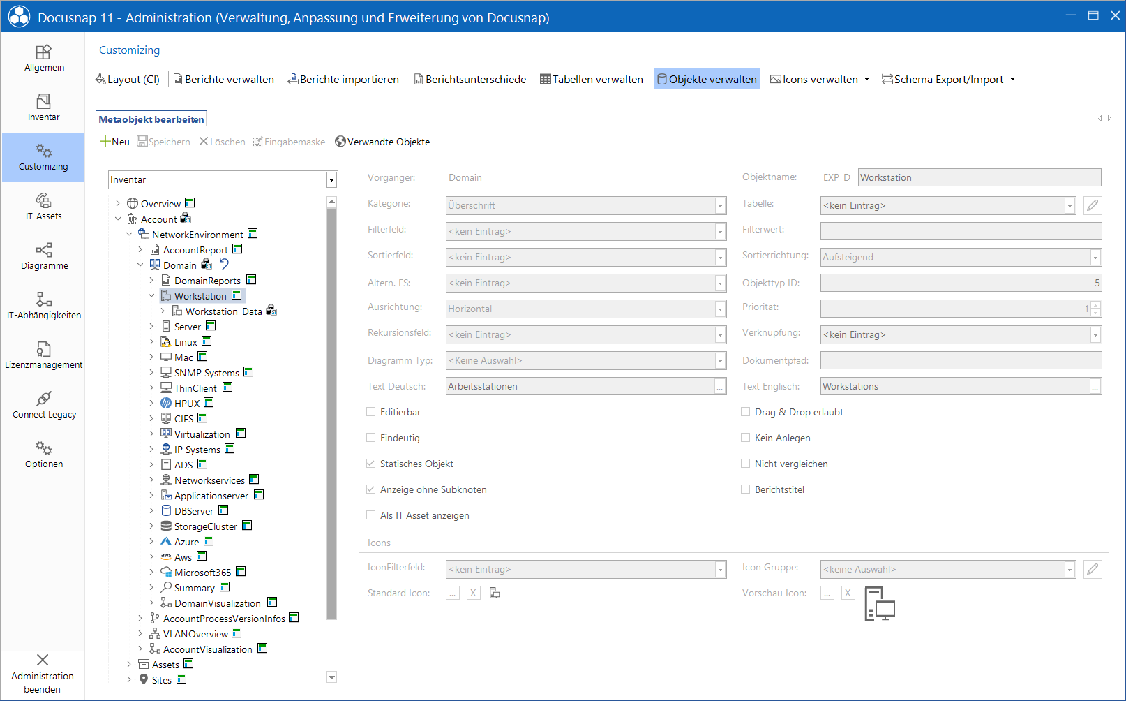Open Icons verwalten menu
The width and height of the screenshot is (1126, 701).
pyautogui.click(x=820, y=80)
